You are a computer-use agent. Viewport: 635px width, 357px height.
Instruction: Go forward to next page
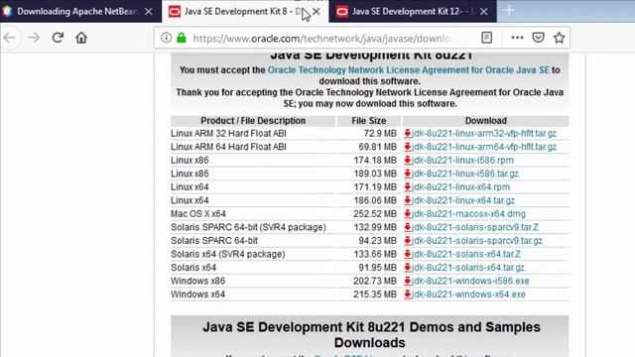click(x=34, y=38)
